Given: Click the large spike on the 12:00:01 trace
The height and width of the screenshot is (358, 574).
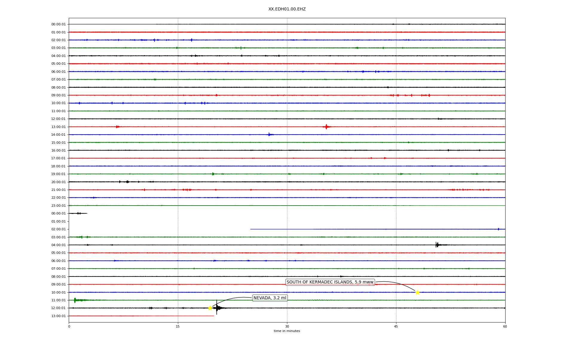Looking at the screenshot, I should click(217, 308).
